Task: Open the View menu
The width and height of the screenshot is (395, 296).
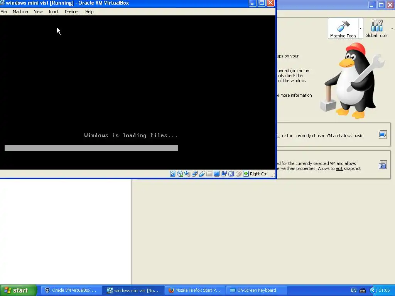Action: pos(38,12)
